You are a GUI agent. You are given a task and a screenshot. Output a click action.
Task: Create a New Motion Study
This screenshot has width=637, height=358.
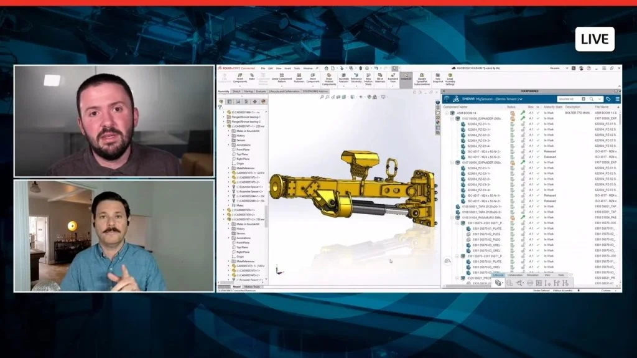pyautogui.click(x=368, y=79)
